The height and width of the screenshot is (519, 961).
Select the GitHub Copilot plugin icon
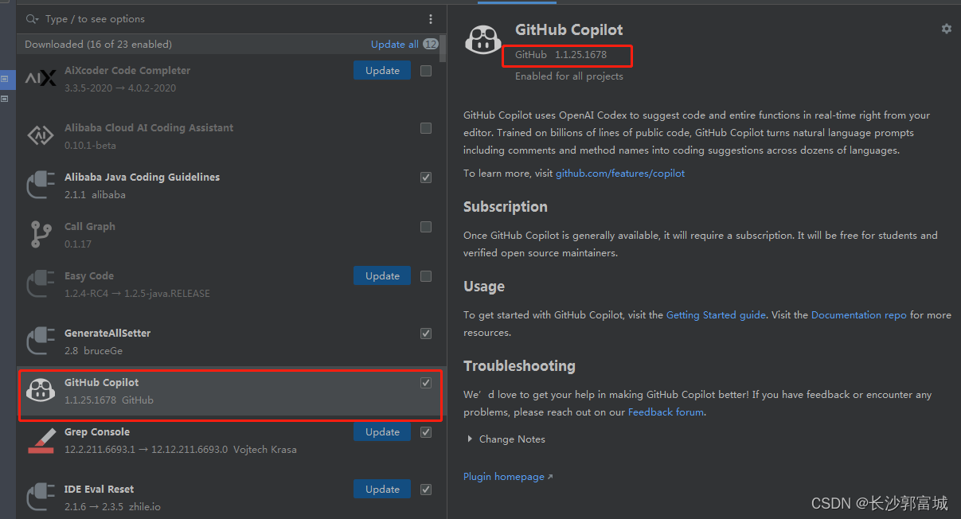point(41,390)
